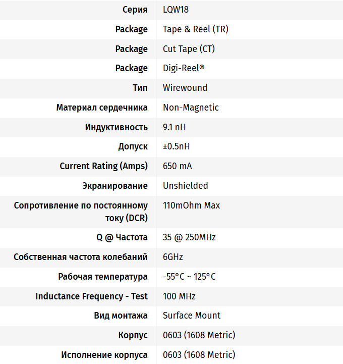
Task: Click the 0603 value in the Корпус row
Action: pos(199,335)
